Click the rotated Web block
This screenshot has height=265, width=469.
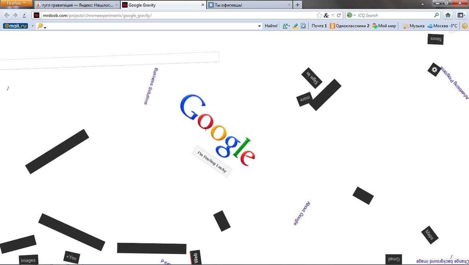[x=195, y=258]
